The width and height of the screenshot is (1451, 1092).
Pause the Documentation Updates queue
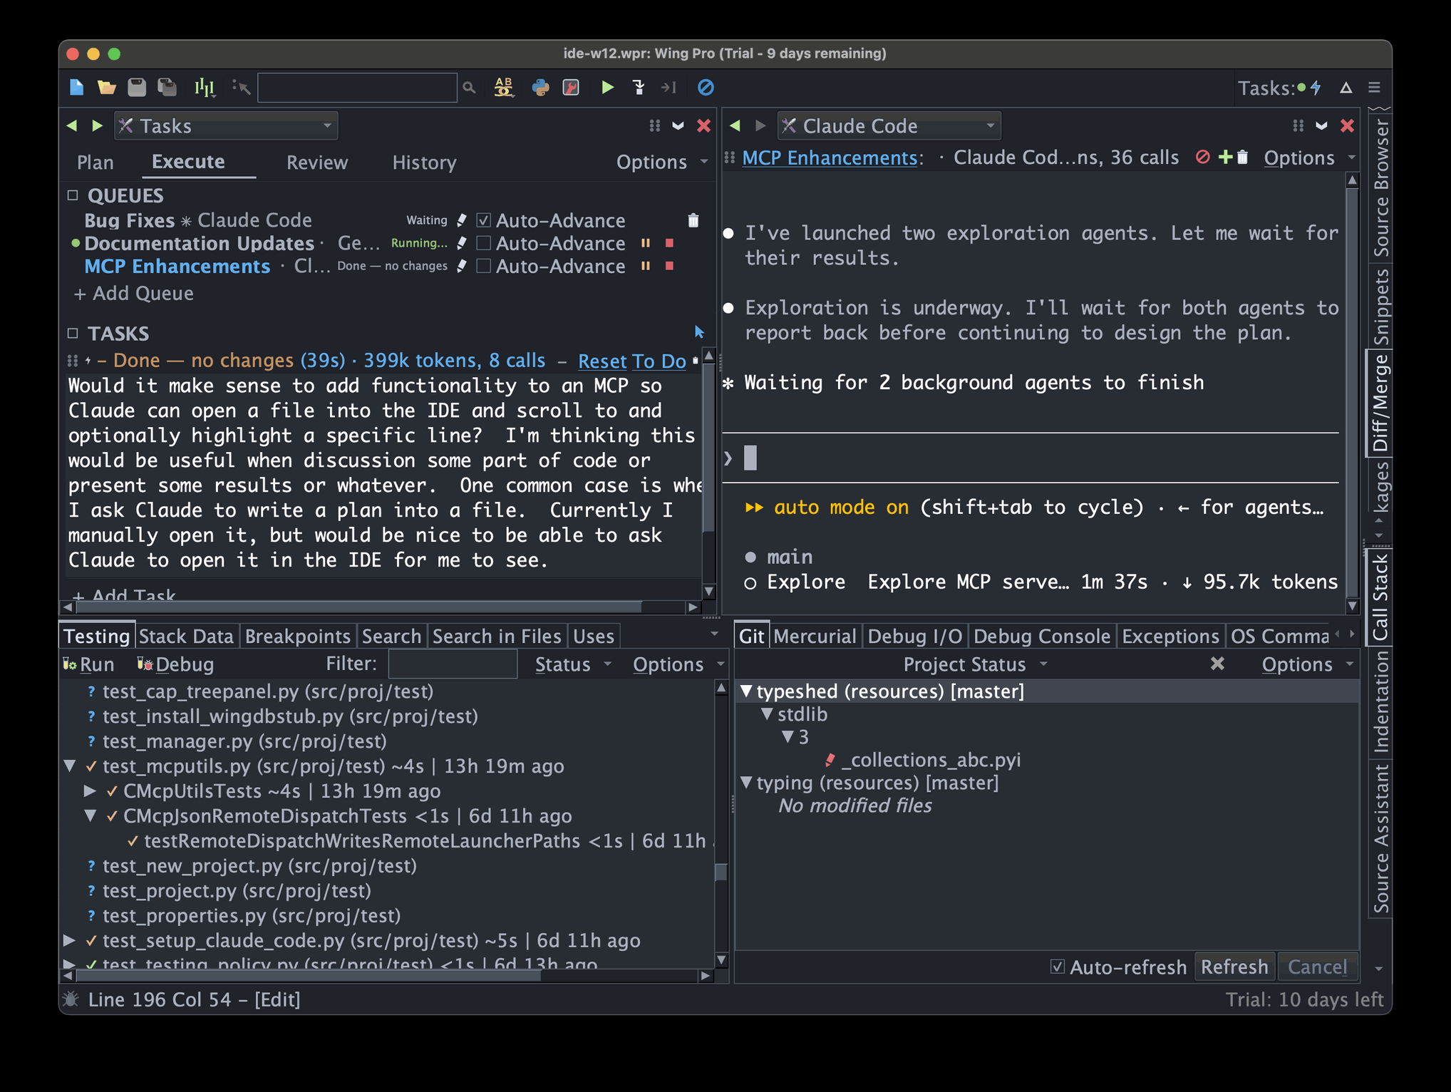(646, 243)
